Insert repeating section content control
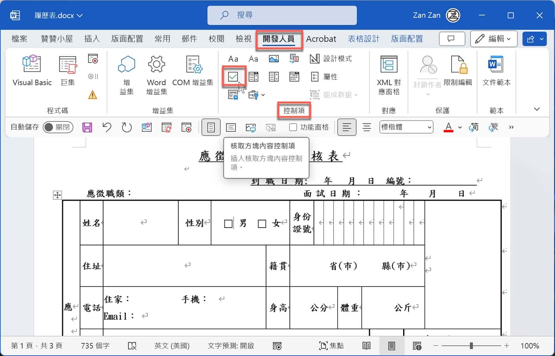This screenshot has height=356, width=555. coord(233,95)
